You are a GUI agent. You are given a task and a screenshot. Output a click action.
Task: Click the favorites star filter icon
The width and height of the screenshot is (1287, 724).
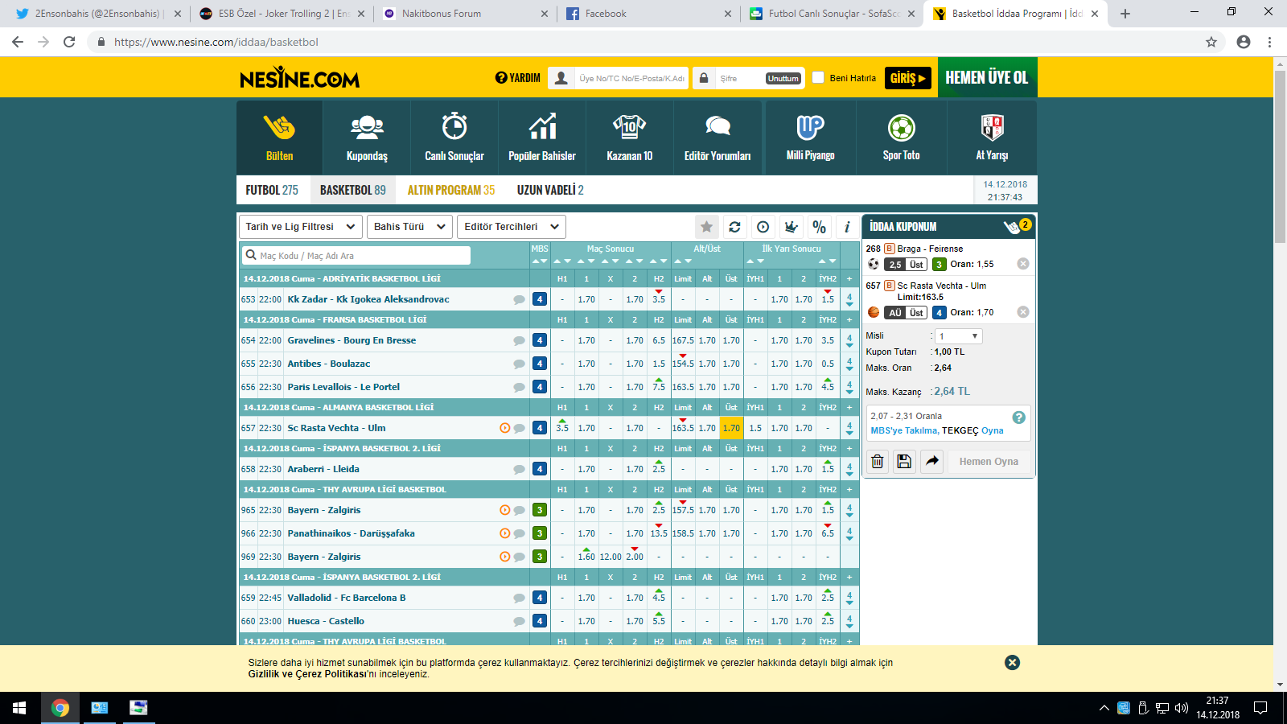coord(706,227)
